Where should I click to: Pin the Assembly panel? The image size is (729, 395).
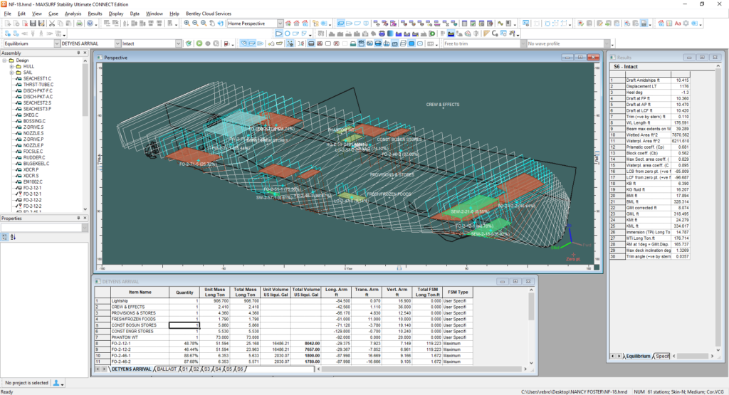coord(78,53)
